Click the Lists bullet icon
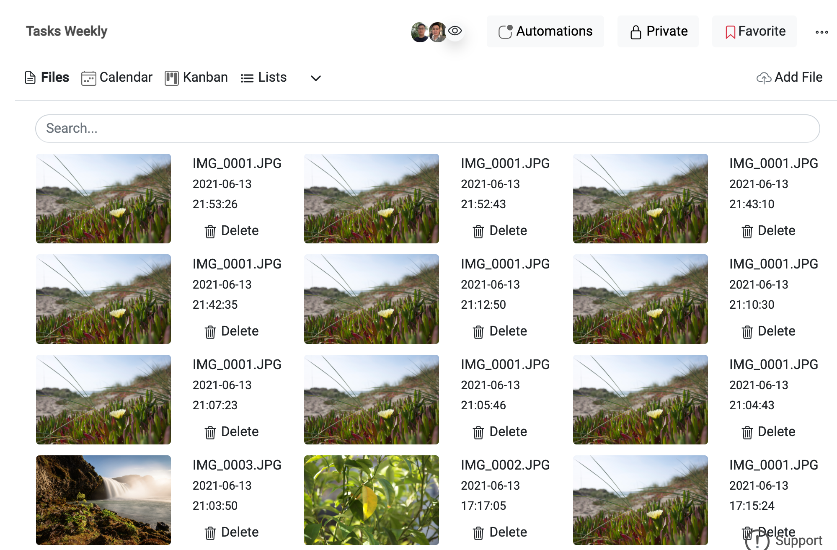Image resolution: width=837 pixels, height=550 pixels. (x=247, y=77)
